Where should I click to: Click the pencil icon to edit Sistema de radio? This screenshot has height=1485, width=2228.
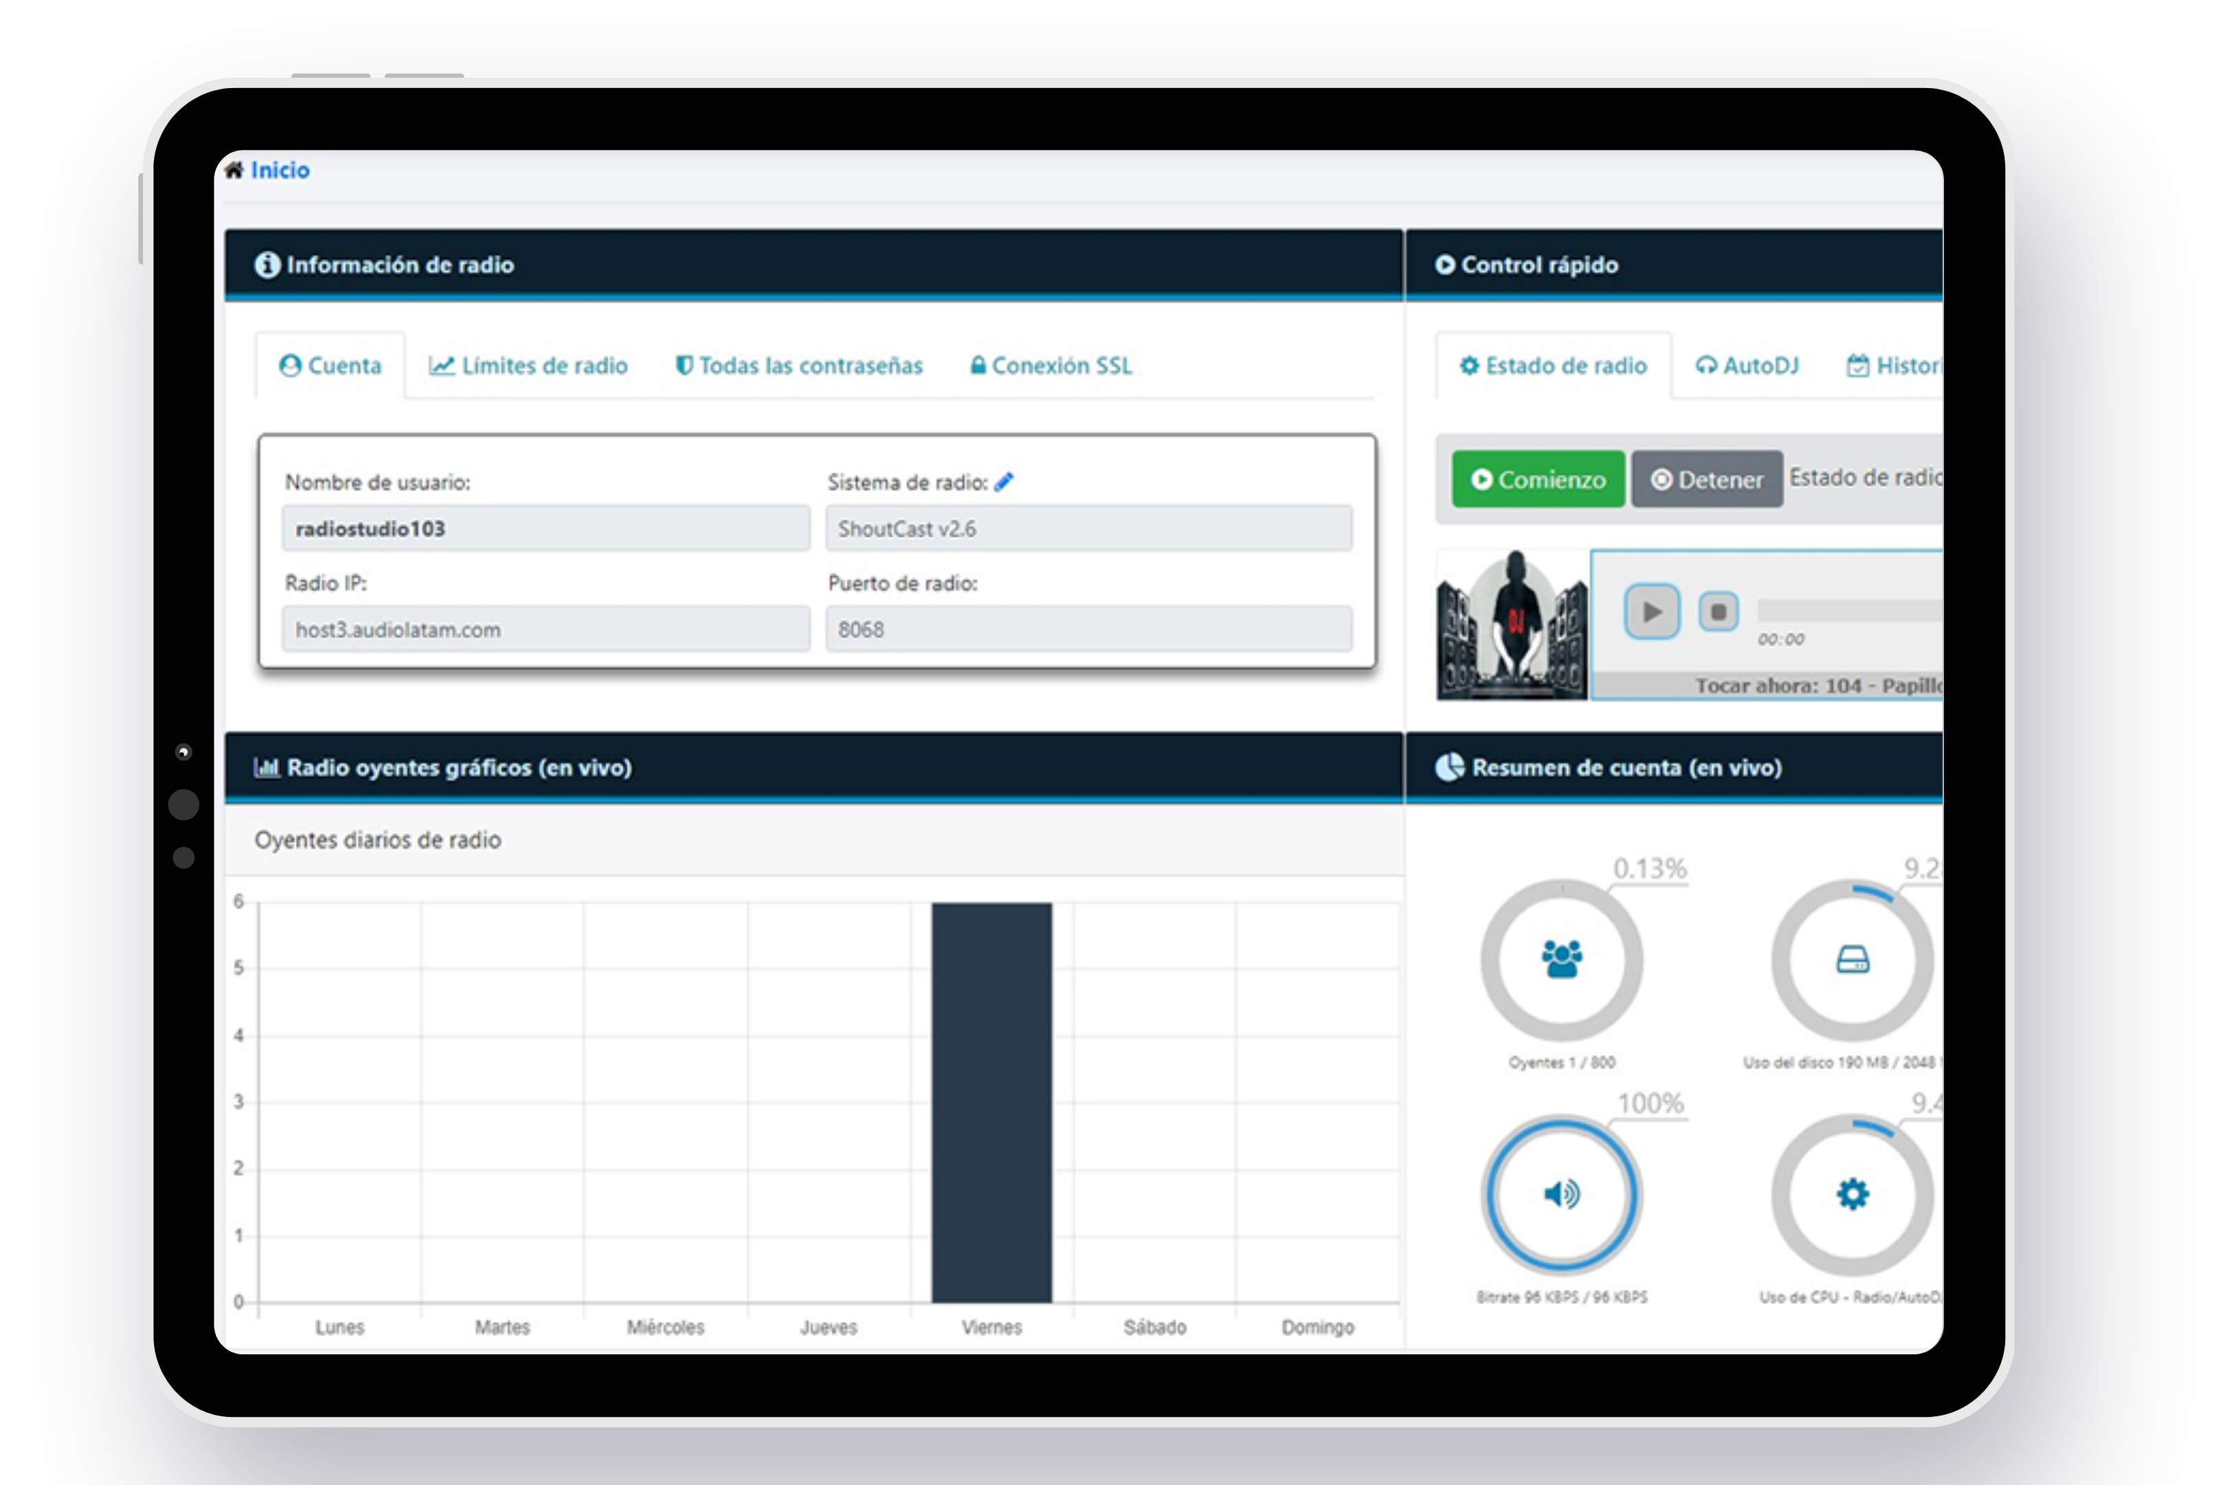coord(1005,481)
